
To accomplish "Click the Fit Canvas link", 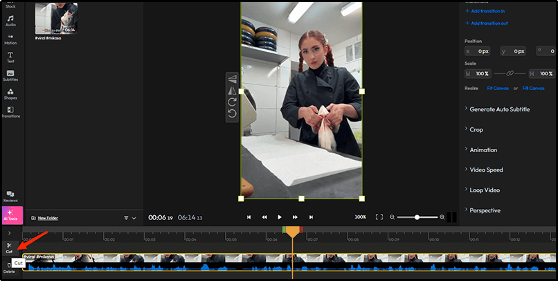I will tap(497, 89).
